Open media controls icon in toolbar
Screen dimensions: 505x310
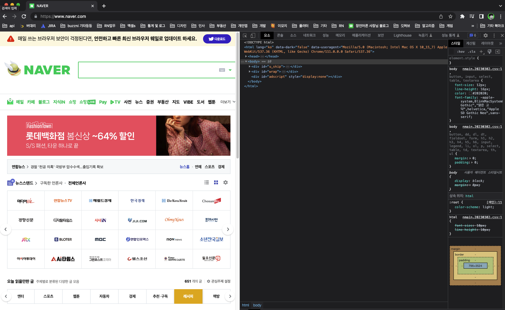472,16
